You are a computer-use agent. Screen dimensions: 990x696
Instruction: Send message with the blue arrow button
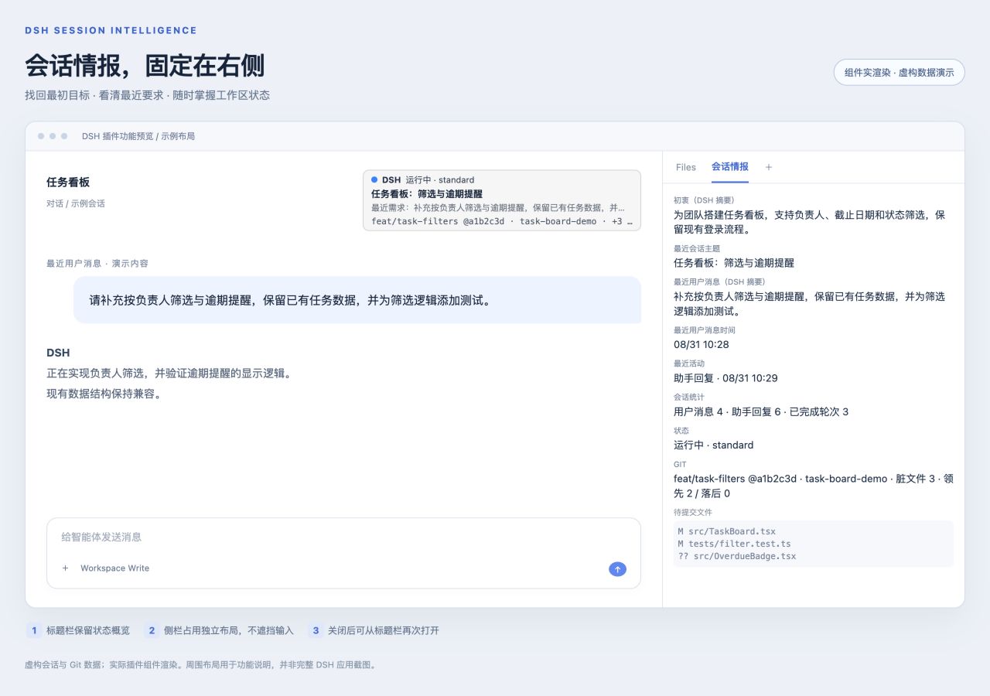[x=617, y=569]
